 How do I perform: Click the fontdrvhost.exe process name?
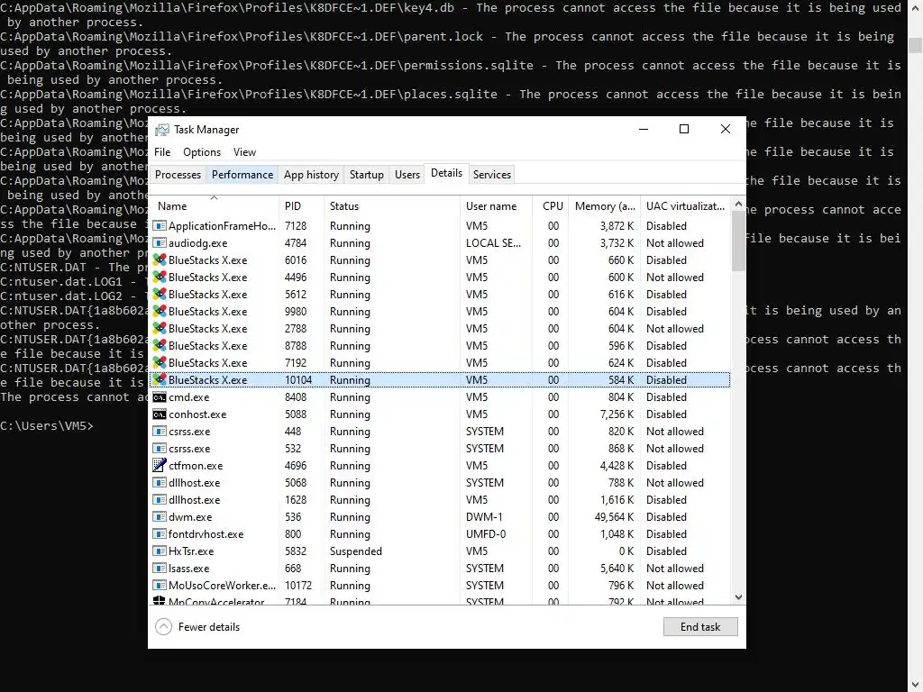pos(206,534)
